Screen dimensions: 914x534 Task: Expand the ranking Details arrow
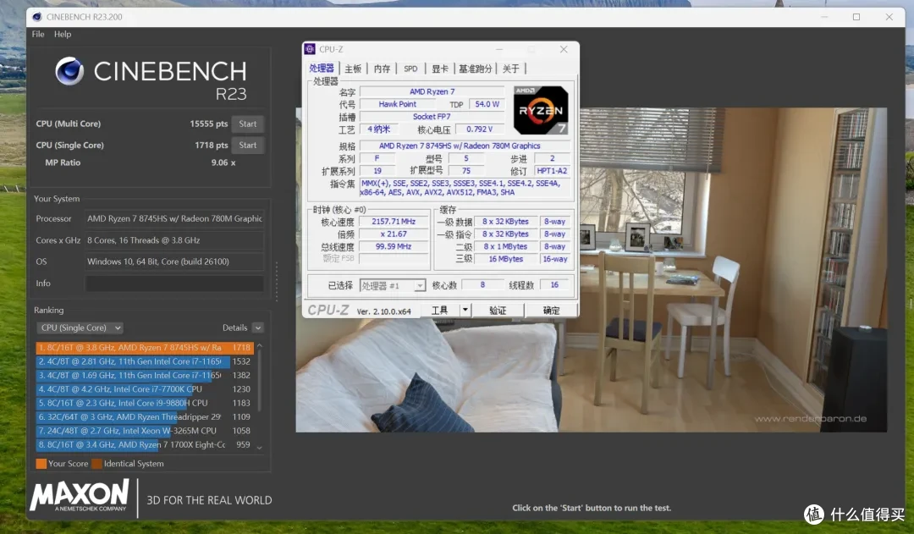258,328
